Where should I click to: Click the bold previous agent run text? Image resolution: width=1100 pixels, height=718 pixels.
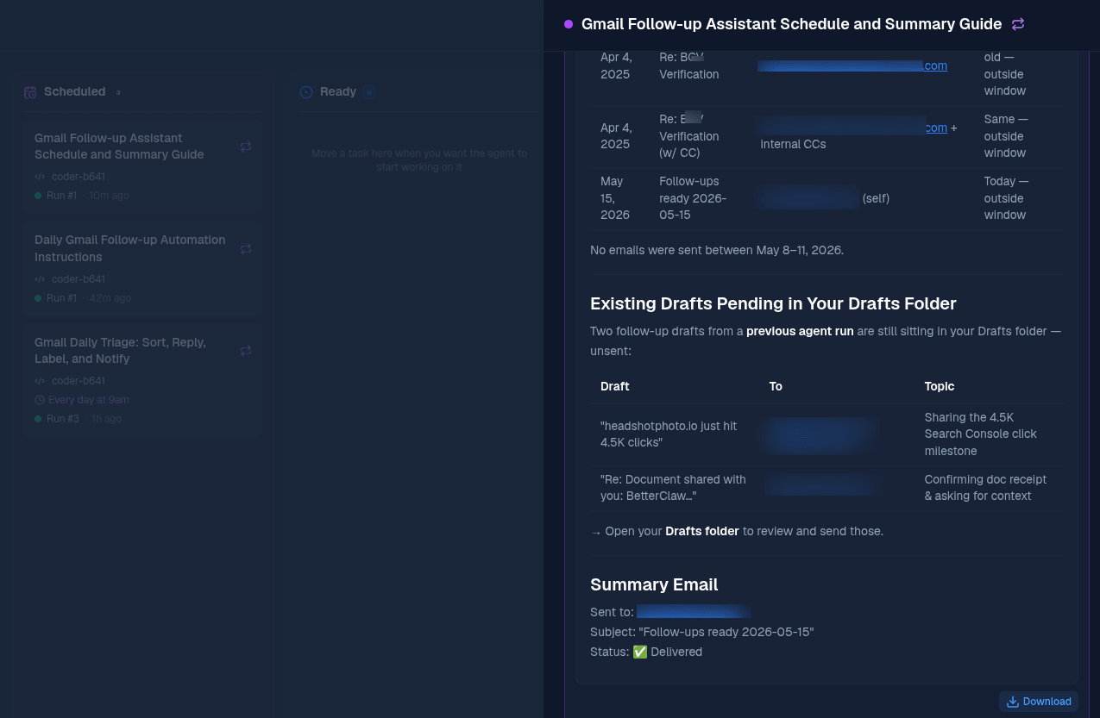coord(800,331)
